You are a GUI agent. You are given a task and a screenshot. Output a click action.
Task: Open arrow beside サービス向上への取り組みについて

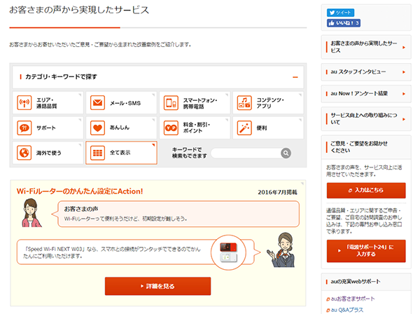404,119
